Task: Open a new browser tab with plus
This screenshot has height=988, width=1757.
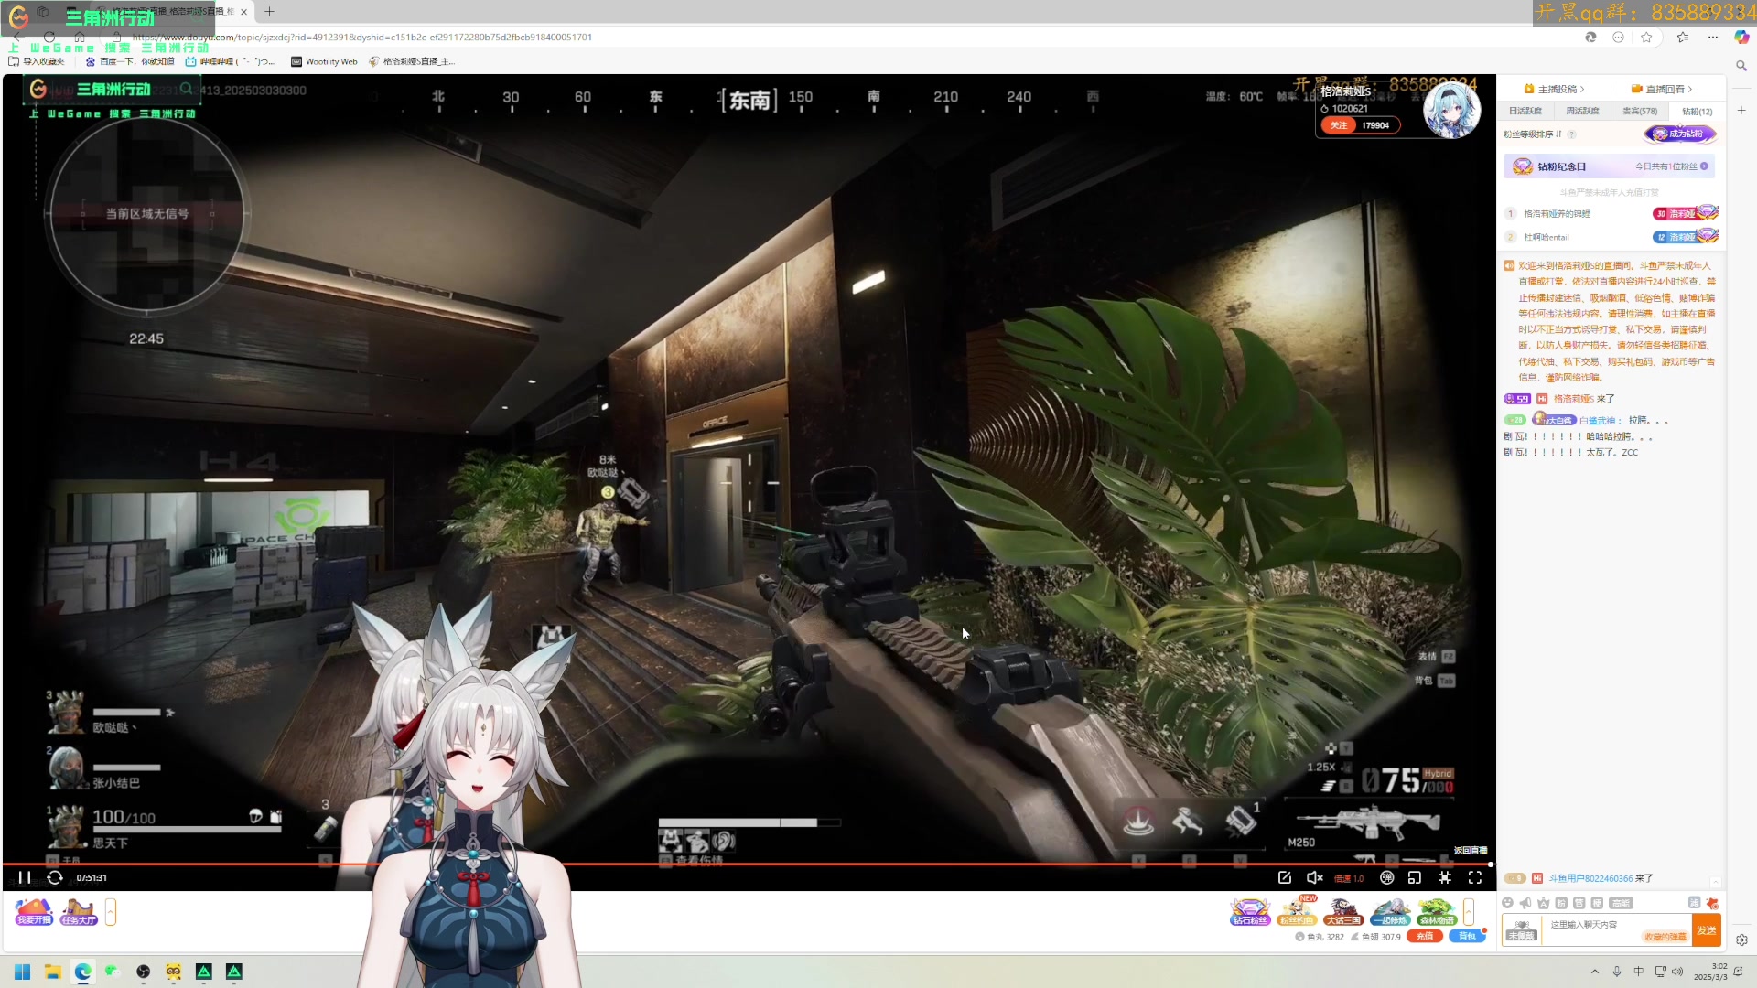Action: (x=269, y=12)
